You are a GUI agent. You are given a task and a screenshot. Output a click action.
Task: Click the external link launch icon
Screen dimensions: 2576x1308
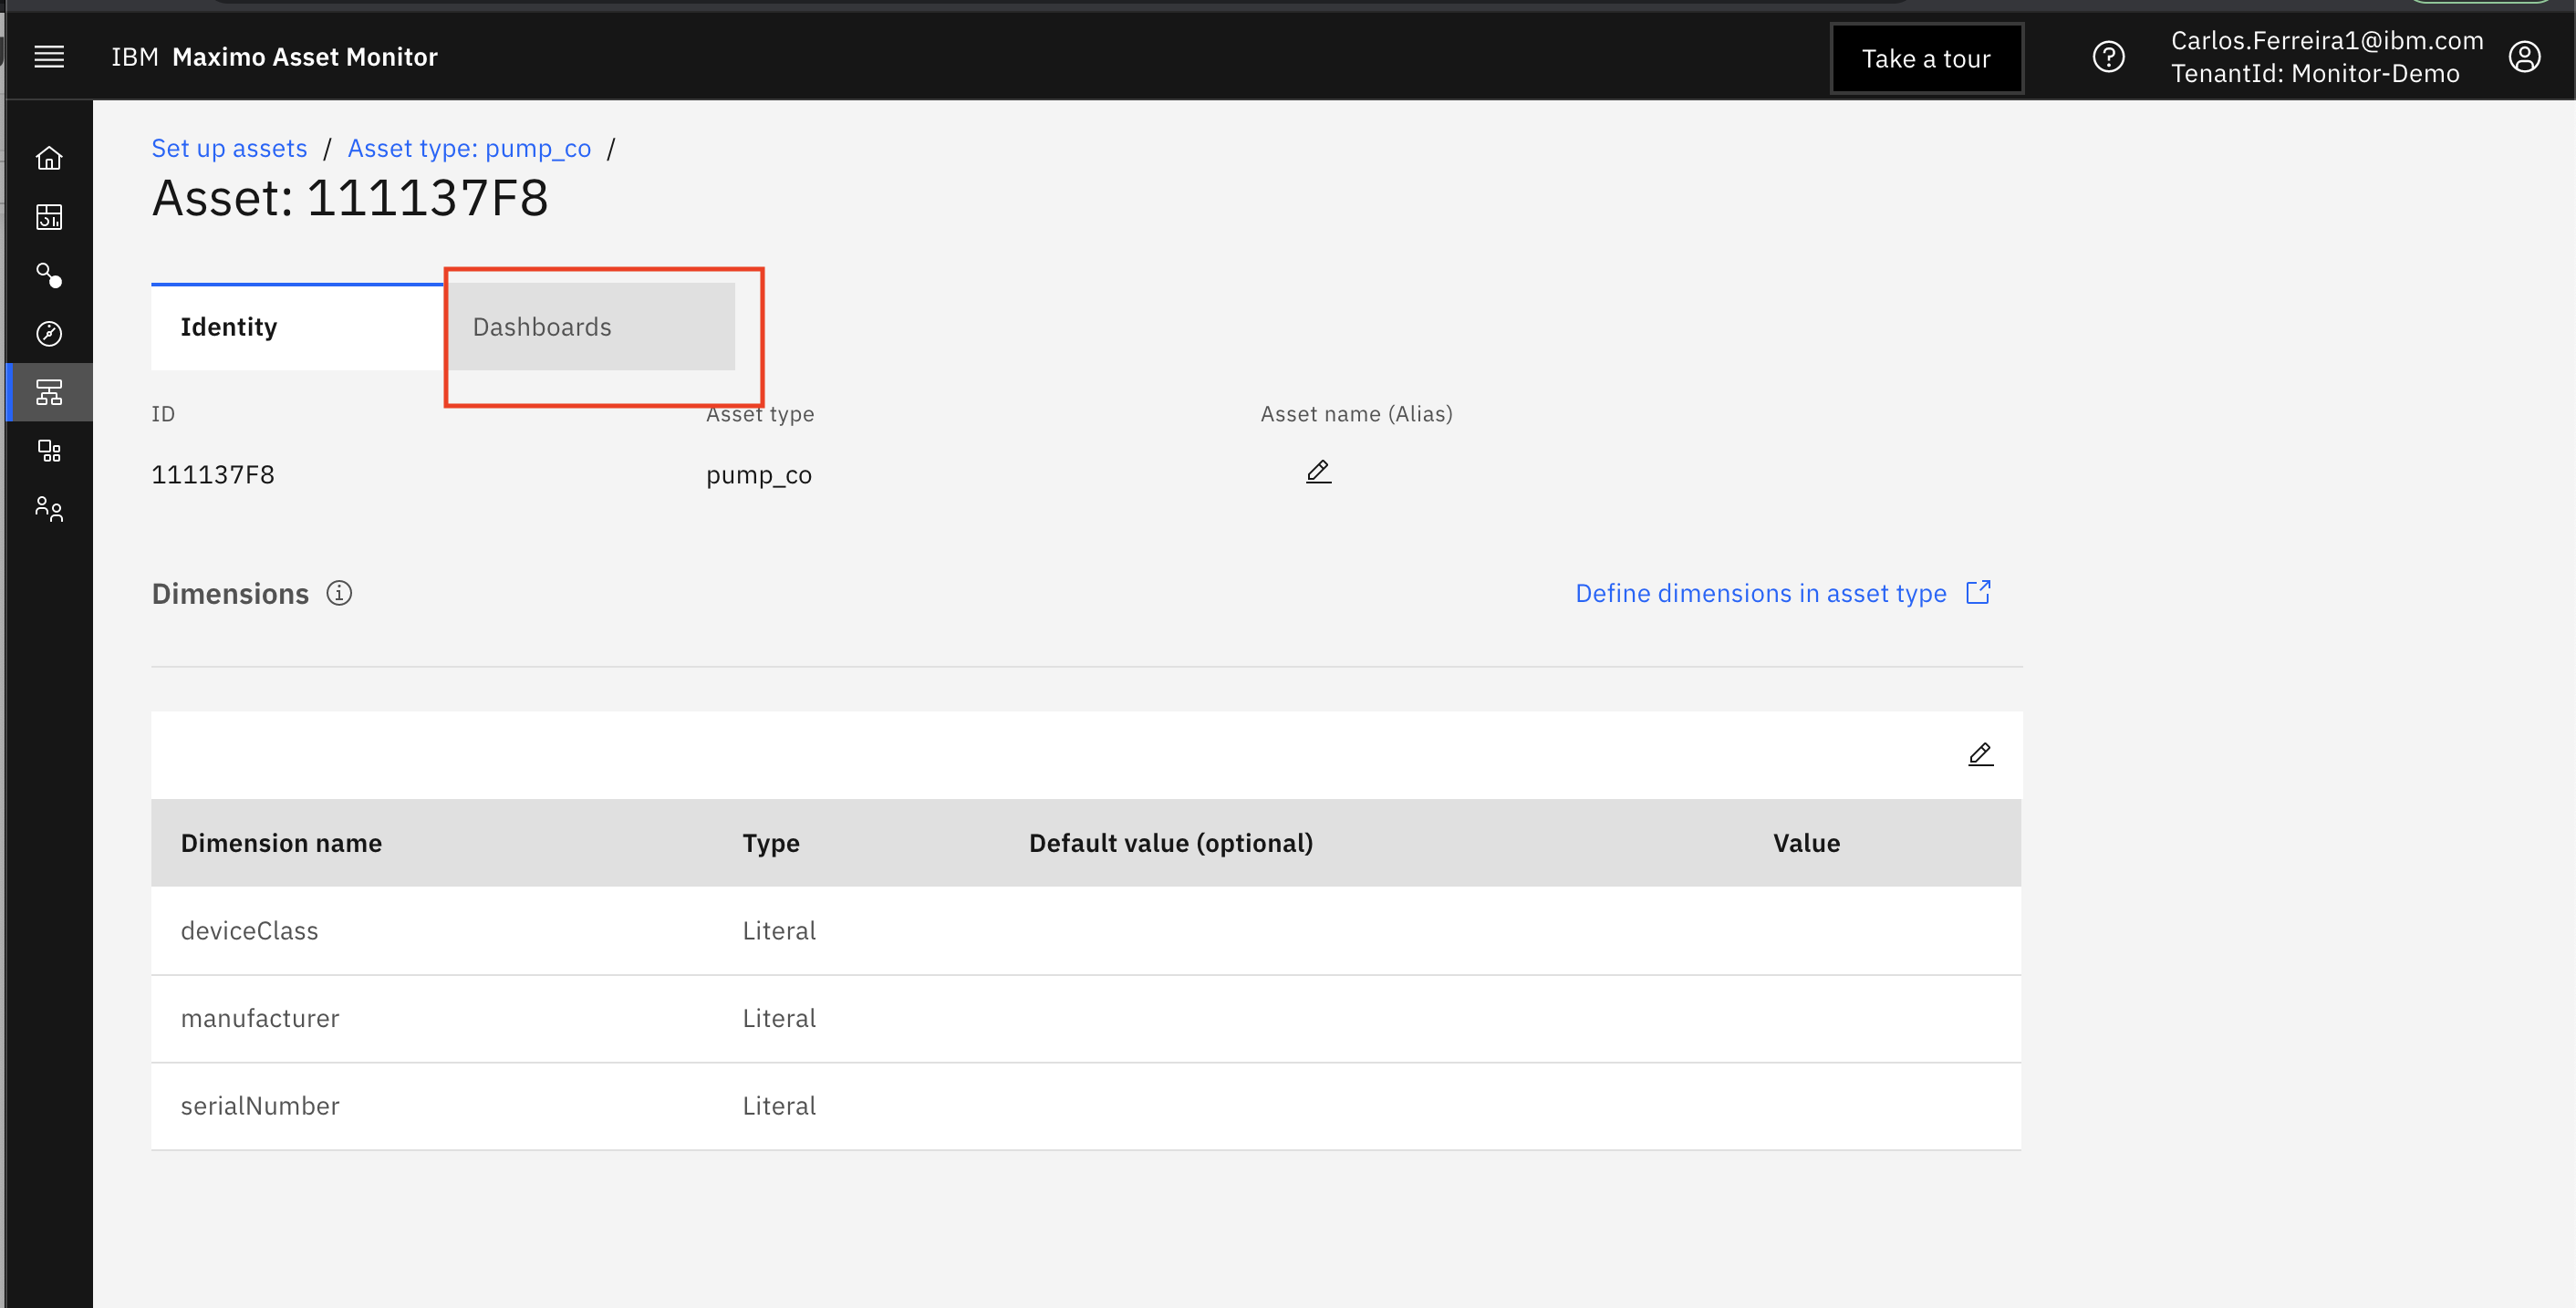coord(1978,592)
